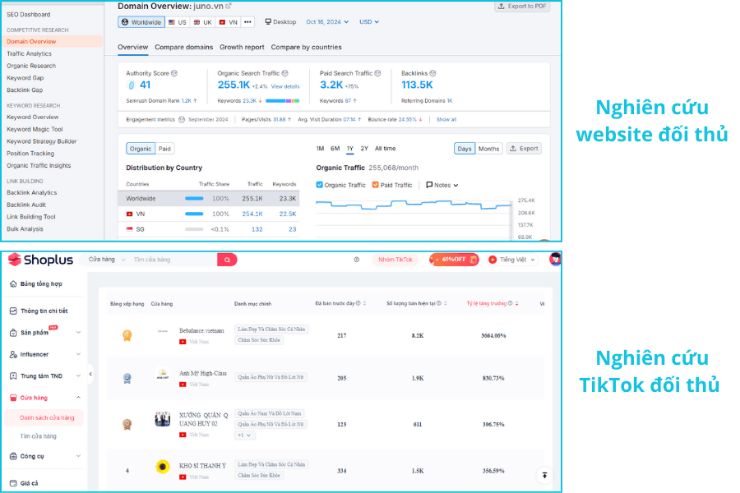This screenshot has height=493, width=740.
Task: Click the KHO SỈ THANH Ý sunflower logo
Action: pos(163,467)
